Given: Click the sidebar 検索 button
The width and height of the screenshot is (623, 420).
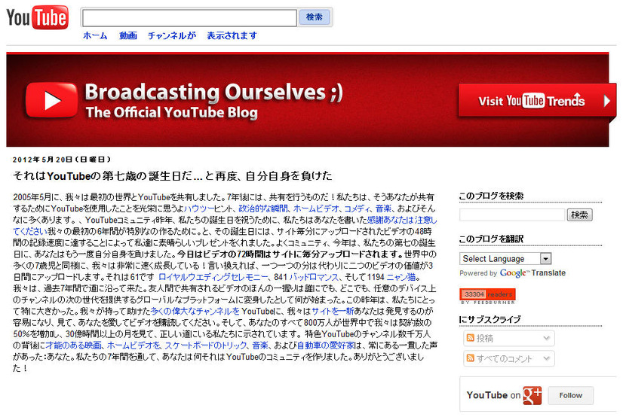Looking at the screenshot, I should tap(579, 215).
